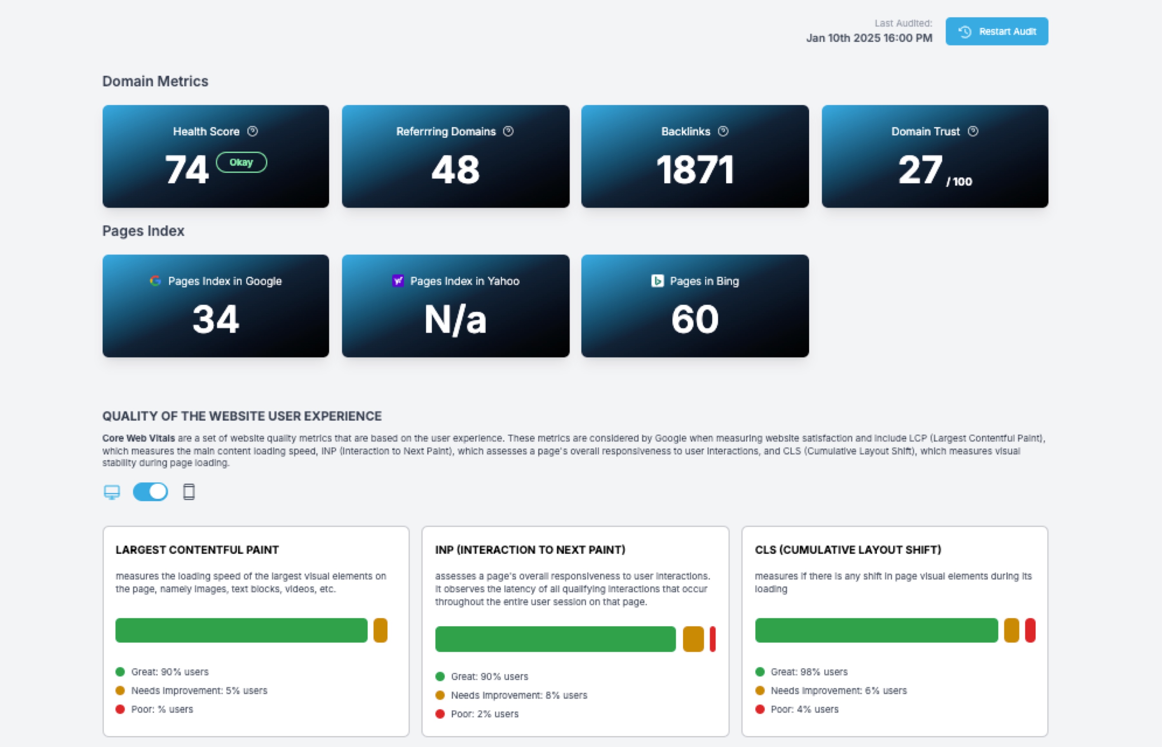The image size is (1162, 747).
Task: Select the desktop monitor view icon
Action: click(x=112, y=492)
